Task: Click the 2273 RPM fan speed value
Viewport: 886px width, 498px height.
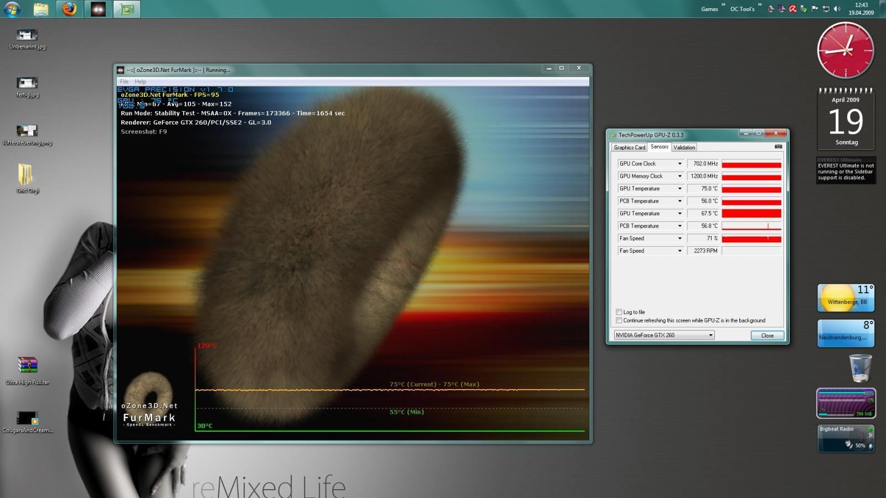Action: click(703, 251)
